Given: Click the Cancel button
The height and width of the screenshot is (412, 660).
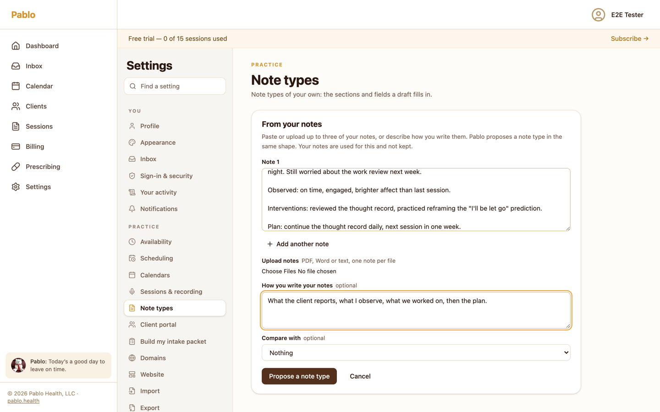Looking at the screenshot, I should 360,376.
